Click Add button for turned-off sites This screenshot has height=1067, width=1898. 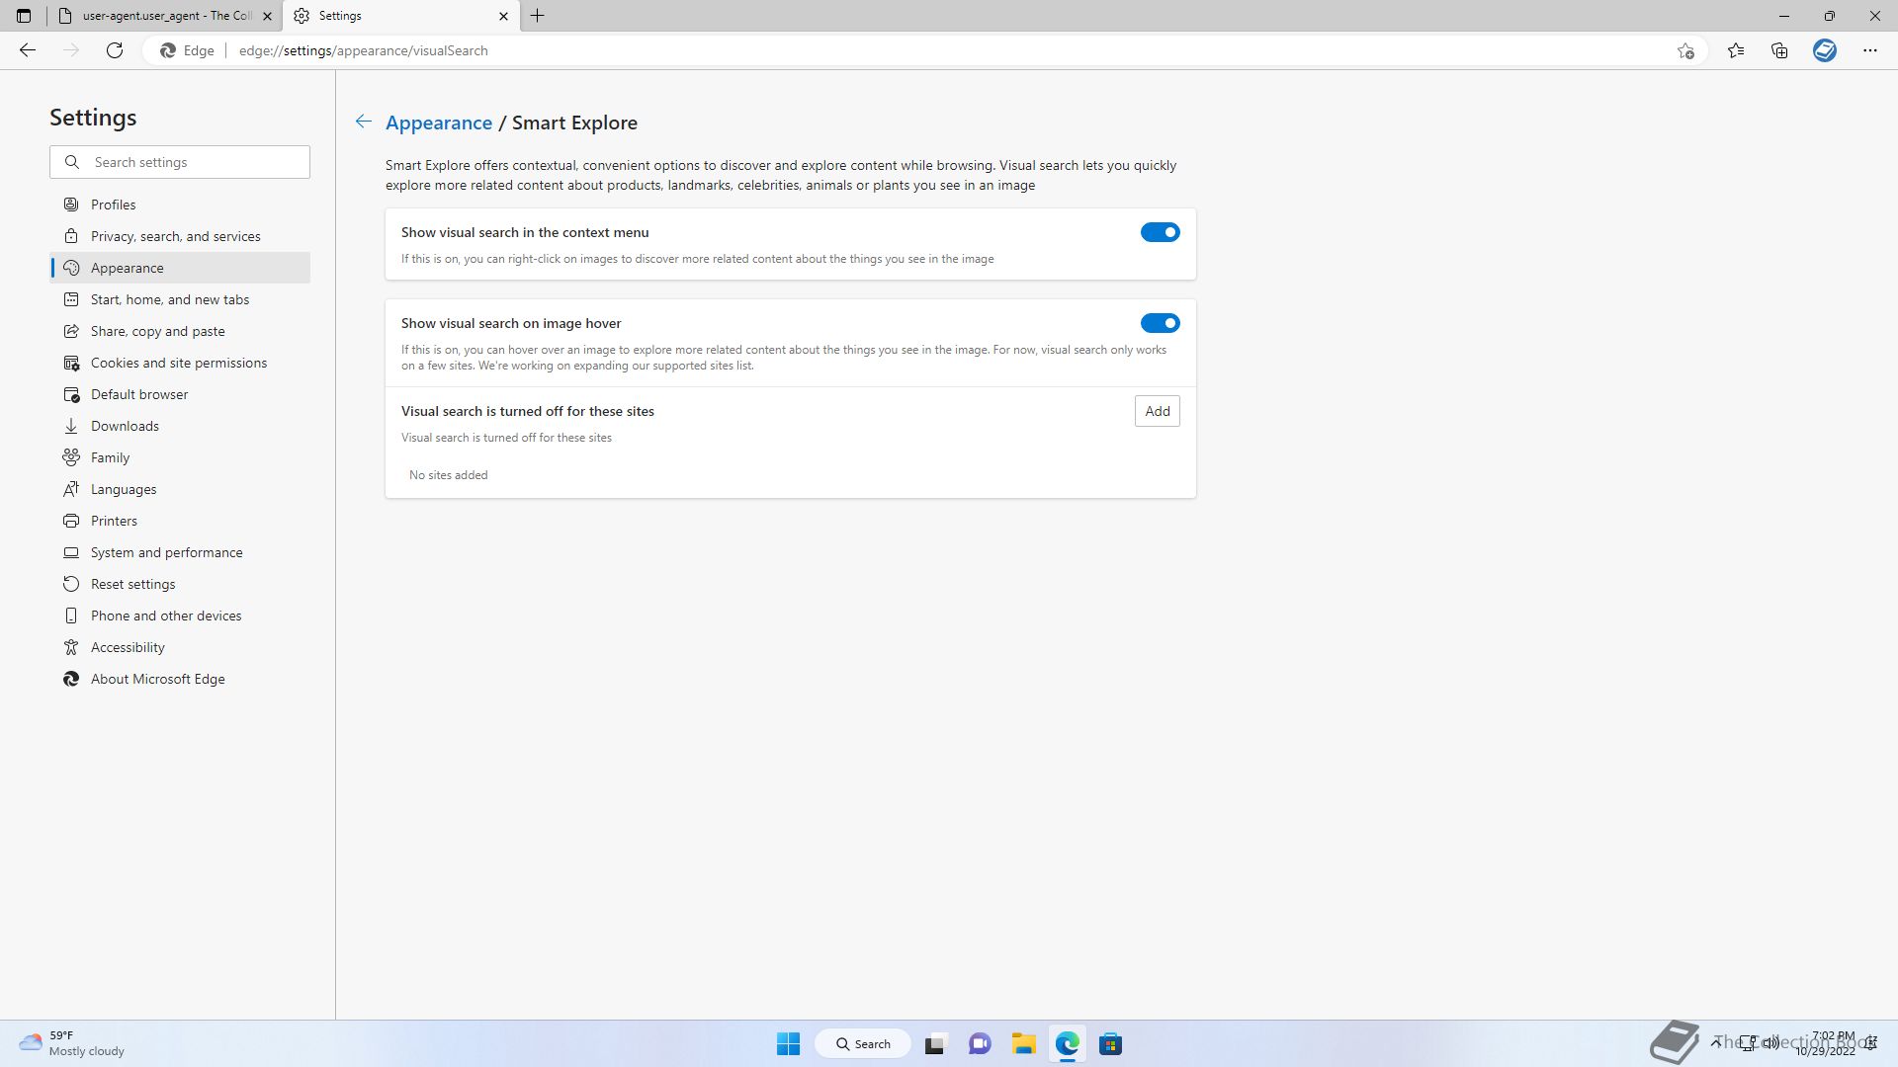tap(1158, 411)
